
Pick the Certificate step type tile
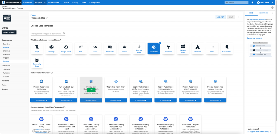pyautogui.click(x=110, y=49)
